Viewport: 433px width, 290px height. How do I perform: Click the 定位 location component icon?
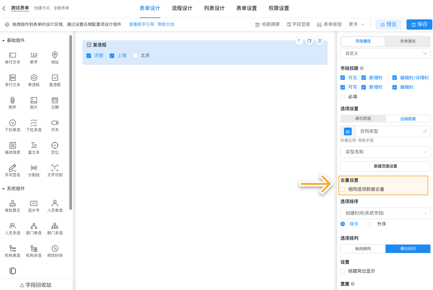point(55,145)
